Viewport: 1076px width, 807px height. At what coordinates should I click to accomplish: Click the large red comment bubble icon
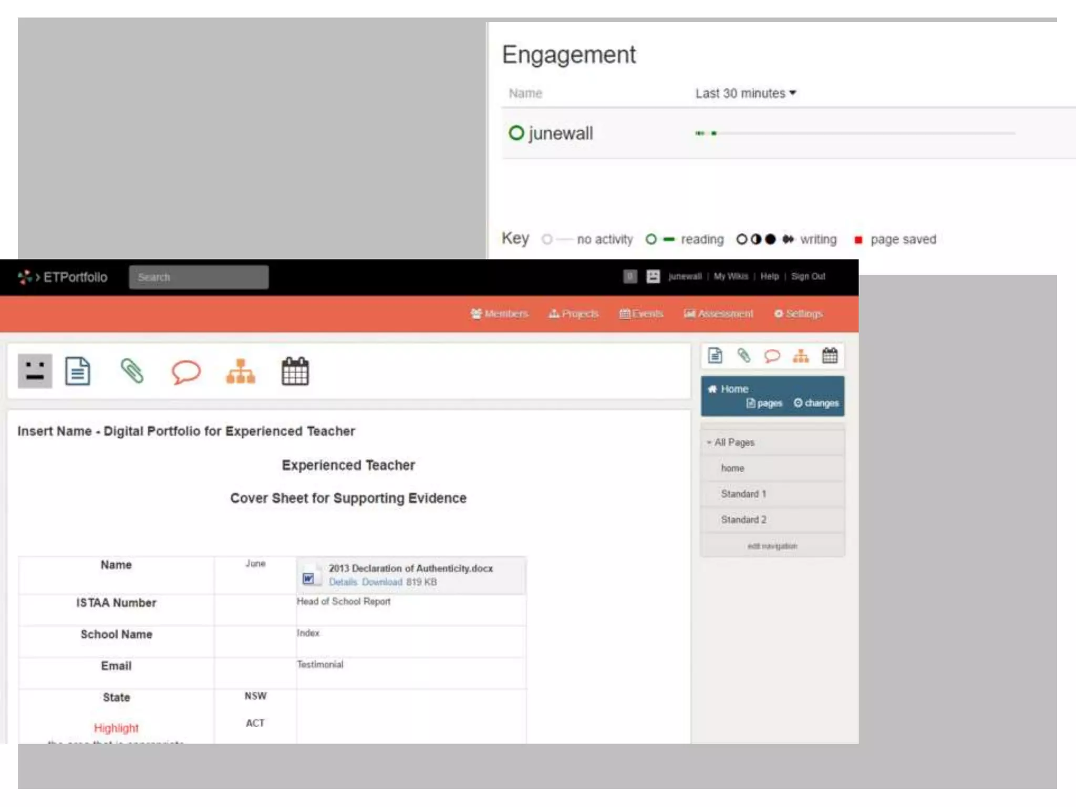coord(186,372)
